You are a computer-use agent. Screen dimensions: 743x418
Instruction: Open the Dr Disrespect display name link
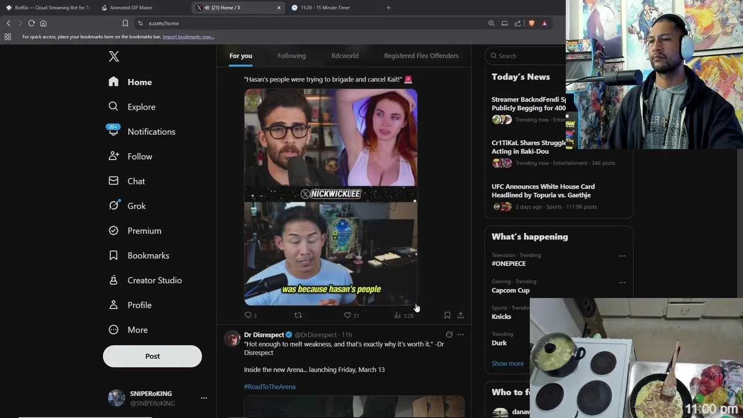[264, 334]
